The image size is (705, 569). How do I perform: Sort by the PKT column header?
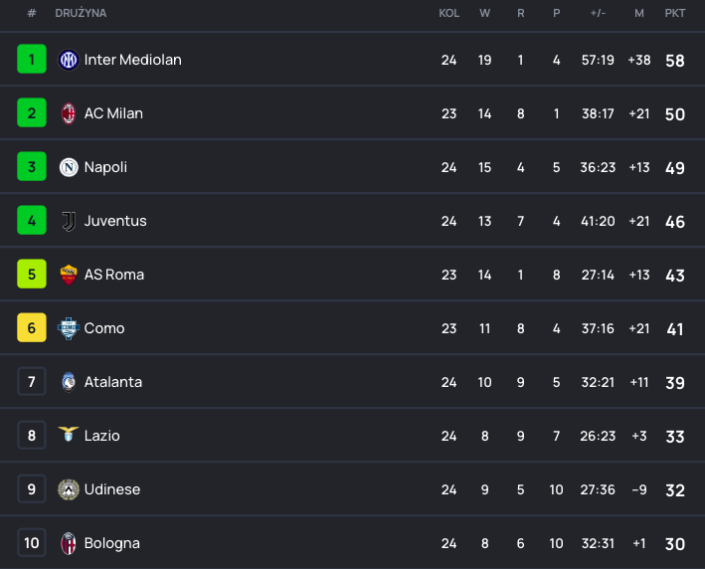tap(675, 13)
